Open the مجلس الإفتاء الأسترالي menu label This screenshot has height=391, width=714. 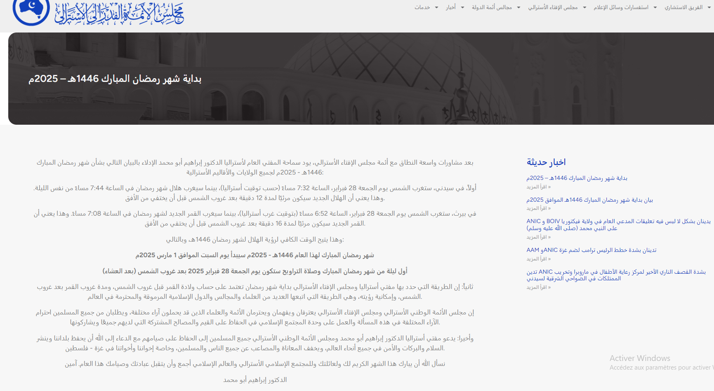click(553, 7)
